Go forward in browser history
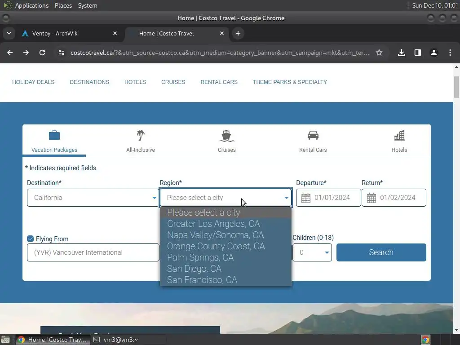Viewport: 460px width, 345px height. 26,53
